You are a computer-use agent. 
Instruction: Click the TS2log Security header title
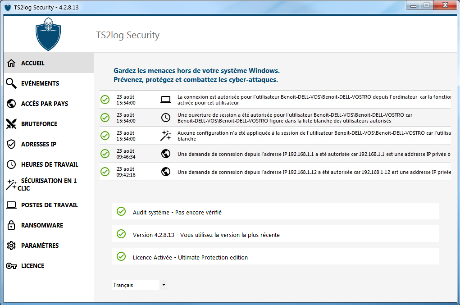coord(128,35)
